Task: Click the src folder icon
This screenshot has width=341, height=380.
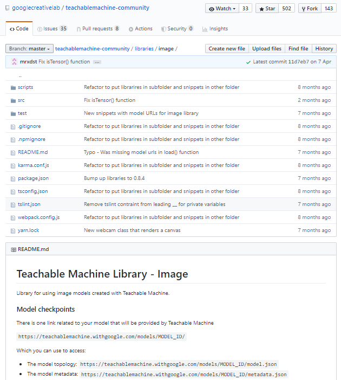Action: pos(14,101)
